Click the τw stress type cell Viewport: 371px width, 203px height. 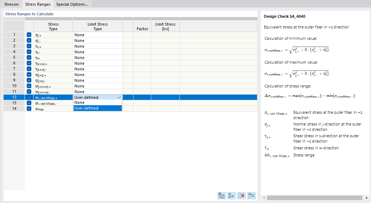pos(53,58)
